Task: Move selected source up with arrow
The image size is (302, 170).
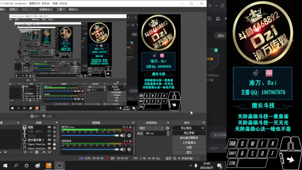Action: [44, 152]
